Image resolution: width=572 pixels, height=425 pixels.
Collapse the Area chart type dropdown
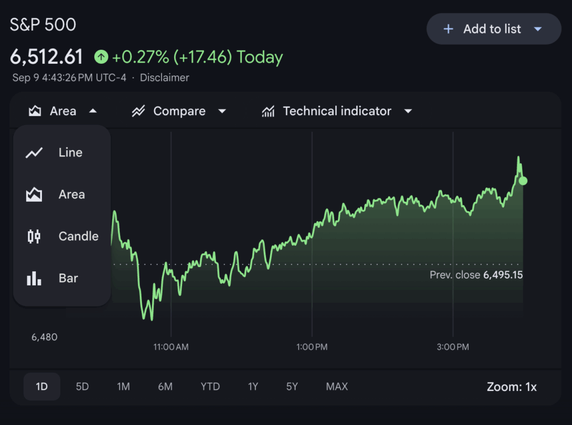pos(93,112)
